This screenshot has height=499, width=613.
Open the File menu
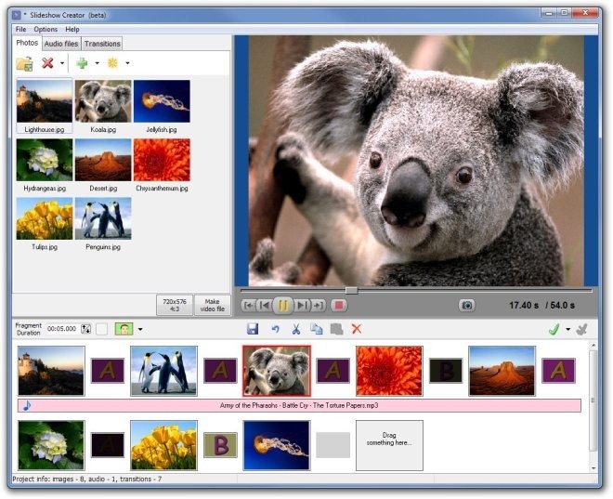click(20, 30)
